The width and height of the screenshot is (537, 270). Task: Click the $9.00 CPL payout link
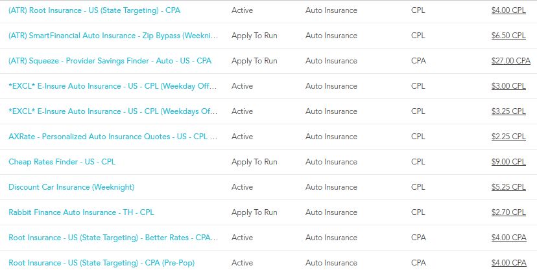tap(508, 162)
